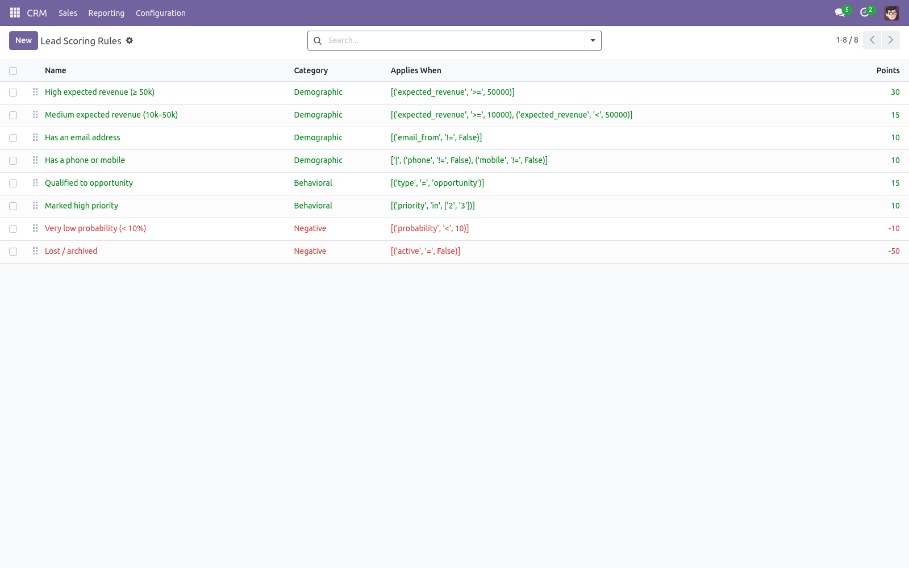
Task: Expand the search options dropdown arrow
Action: [593, 41]
